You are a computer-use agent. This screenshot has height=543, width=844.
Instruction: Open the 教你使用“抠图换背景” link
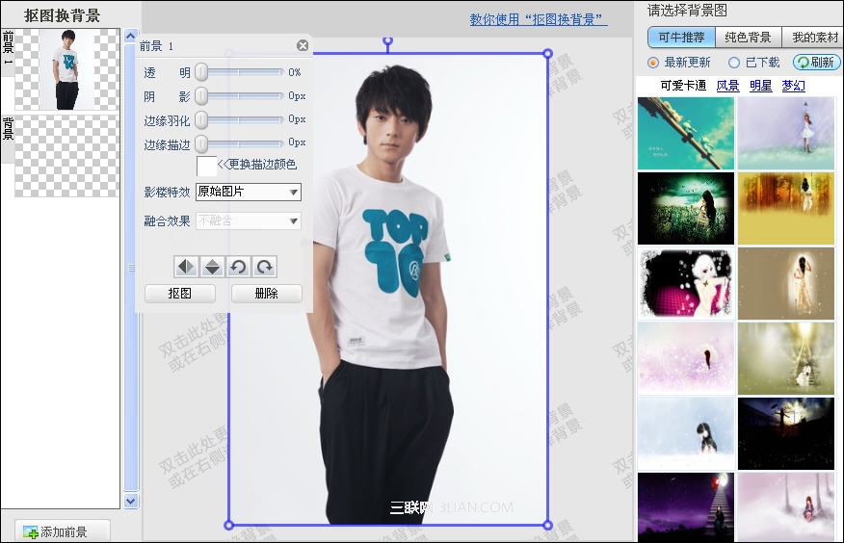(539, 20)
